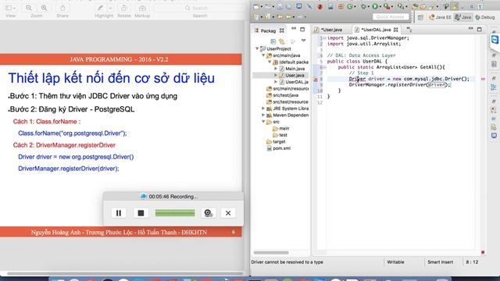Click Collapse All in Package Explorer
Viewport: 500px width, 281px height.
(273, 41)
